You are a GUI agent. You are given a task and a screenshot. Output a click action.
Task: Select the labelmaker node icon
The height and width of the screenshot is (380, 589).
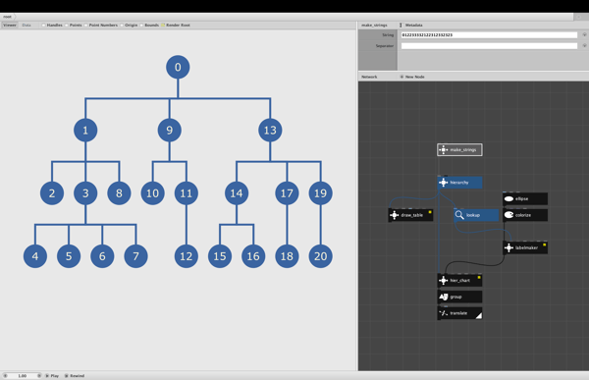tap(509, 247)
